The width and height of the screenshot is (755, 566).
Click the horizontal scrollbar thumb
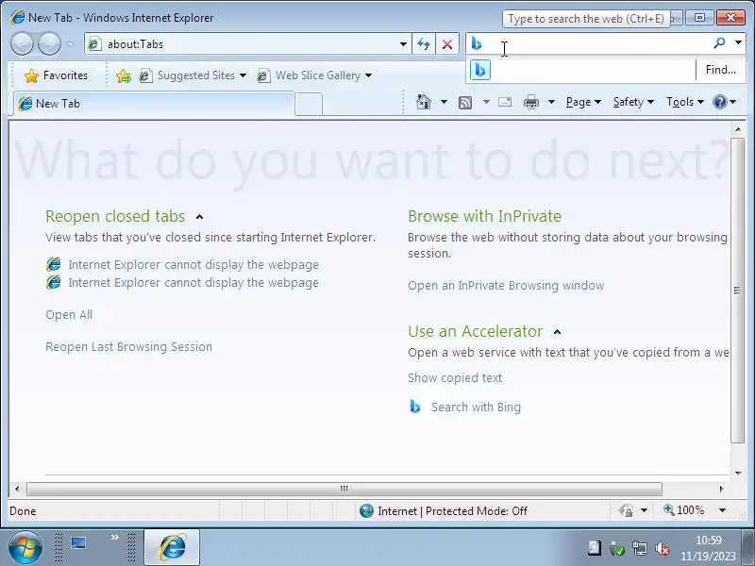pos(344,489)
